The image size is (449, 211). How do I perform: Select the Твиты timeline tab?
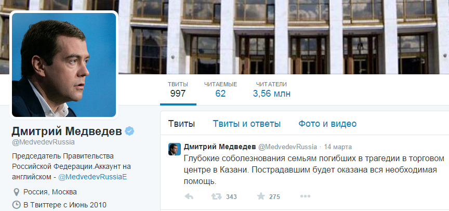[x=181, y=124]
